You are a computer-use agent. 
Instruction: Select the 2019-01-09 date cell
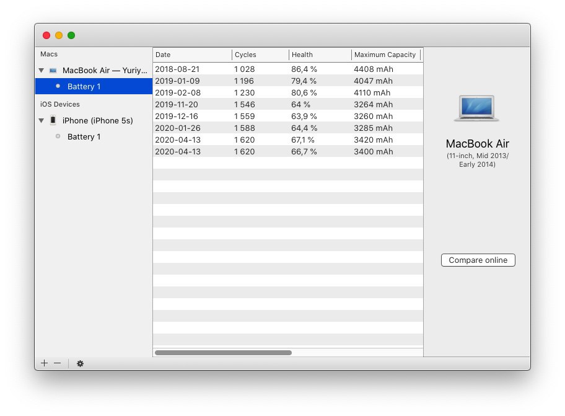[x=177, y=81]
